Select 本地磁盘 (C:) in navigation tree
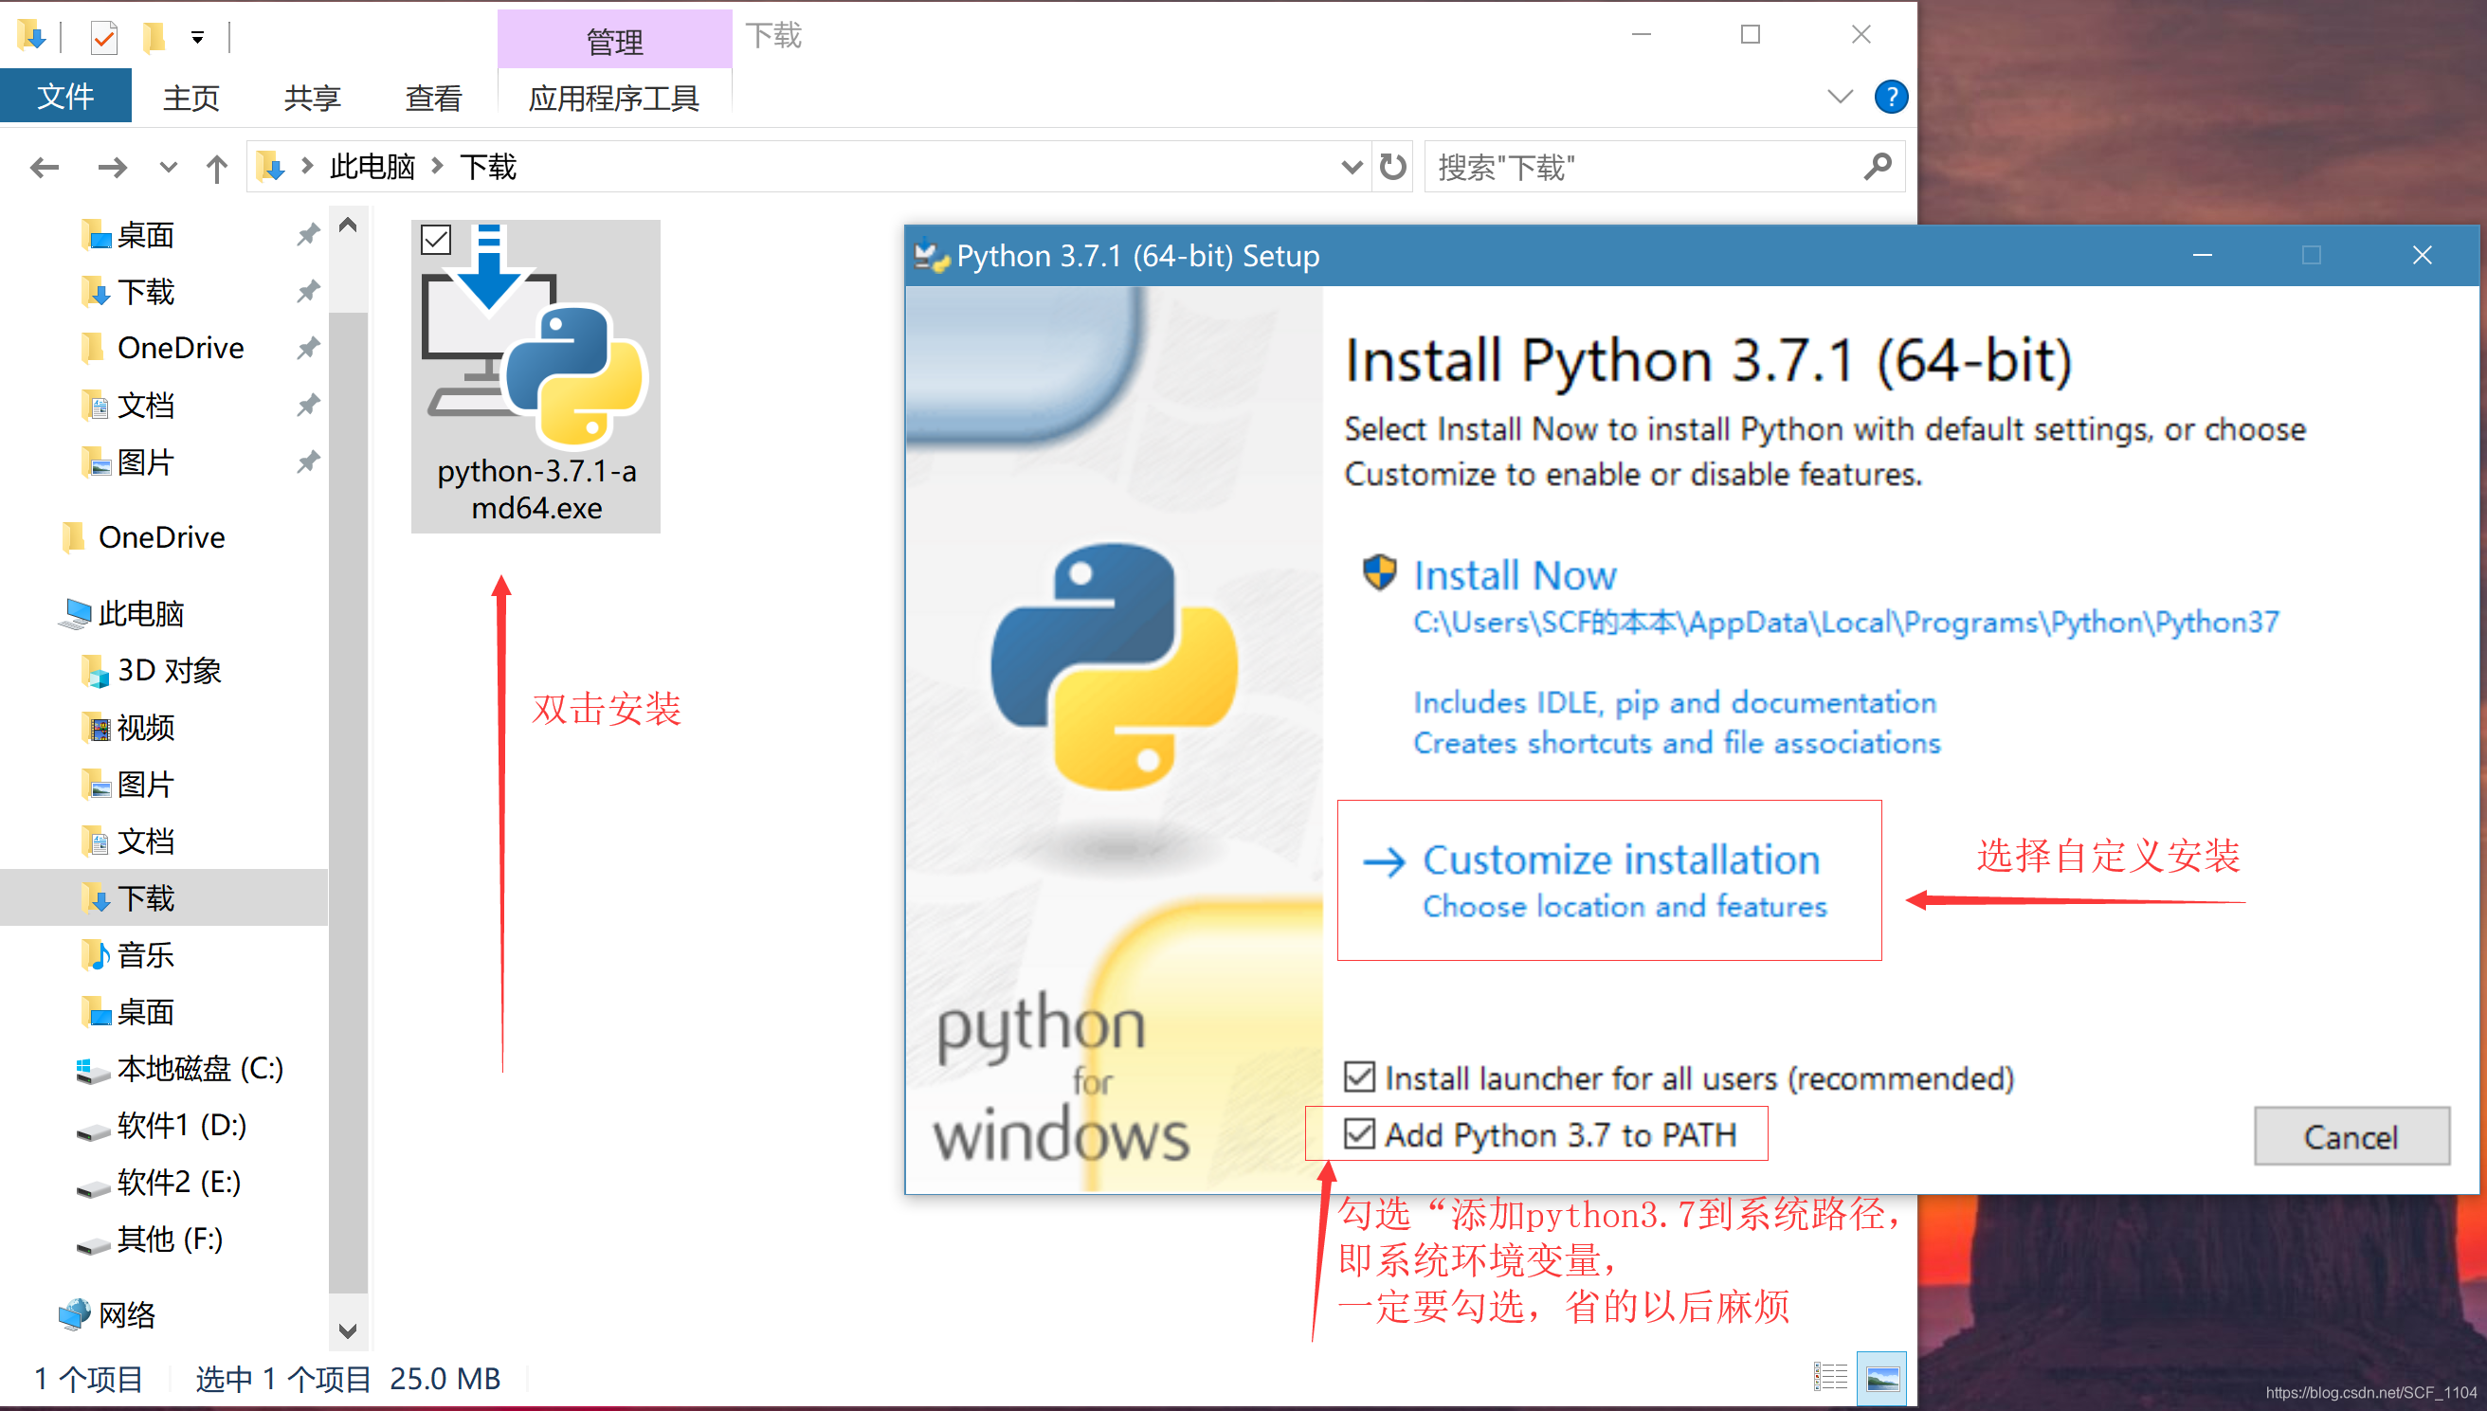Image resolution: width=2487 pixels, height=1411 pixels. 199,1068
